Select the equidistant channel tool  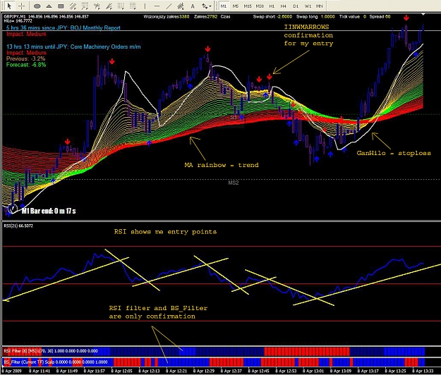(x=73, y=6)
